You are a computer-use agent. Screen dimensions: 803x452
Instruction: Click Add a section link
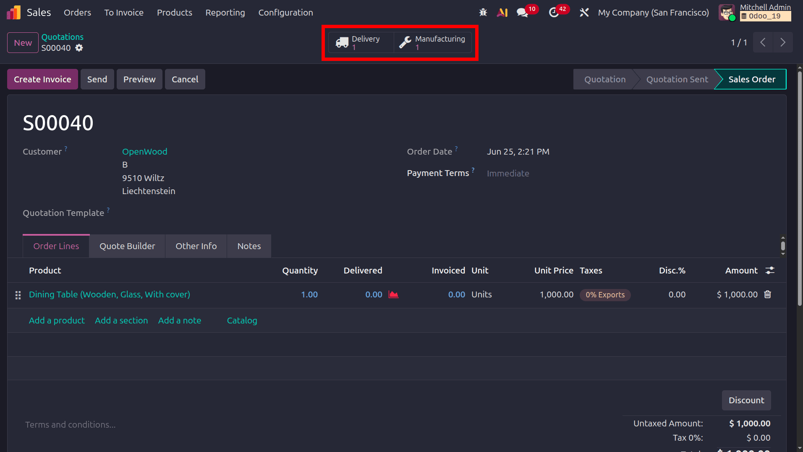coord(121,321)
